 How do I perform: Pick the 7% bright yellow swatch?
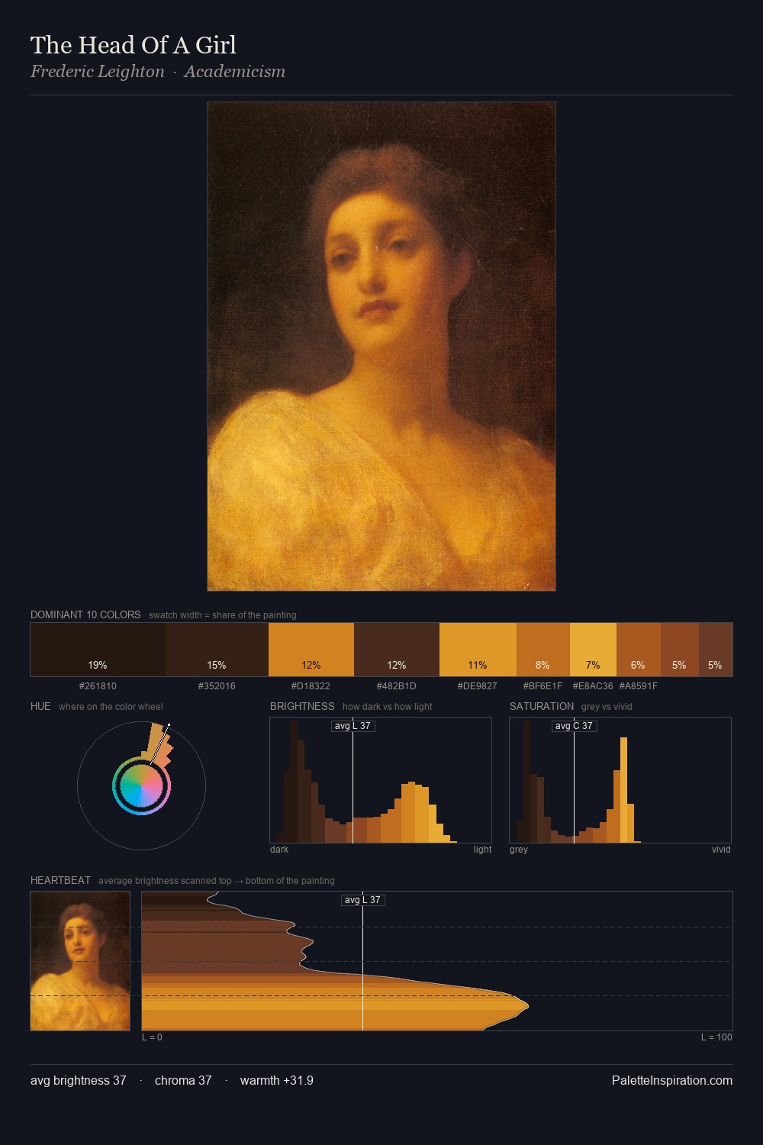(593, 650)
